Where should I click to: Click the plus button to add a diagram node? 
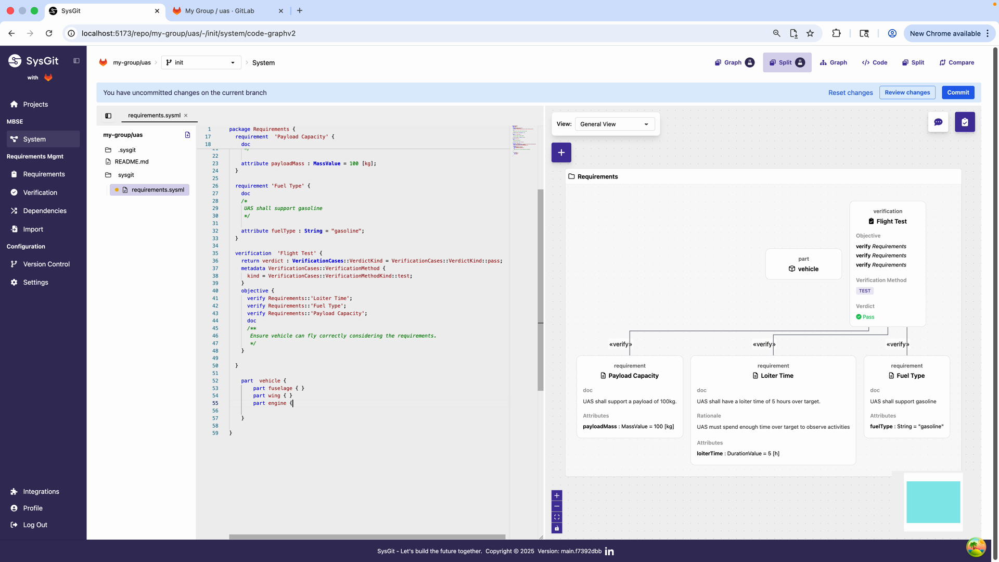pyautogui.click(x=561, y=152)
